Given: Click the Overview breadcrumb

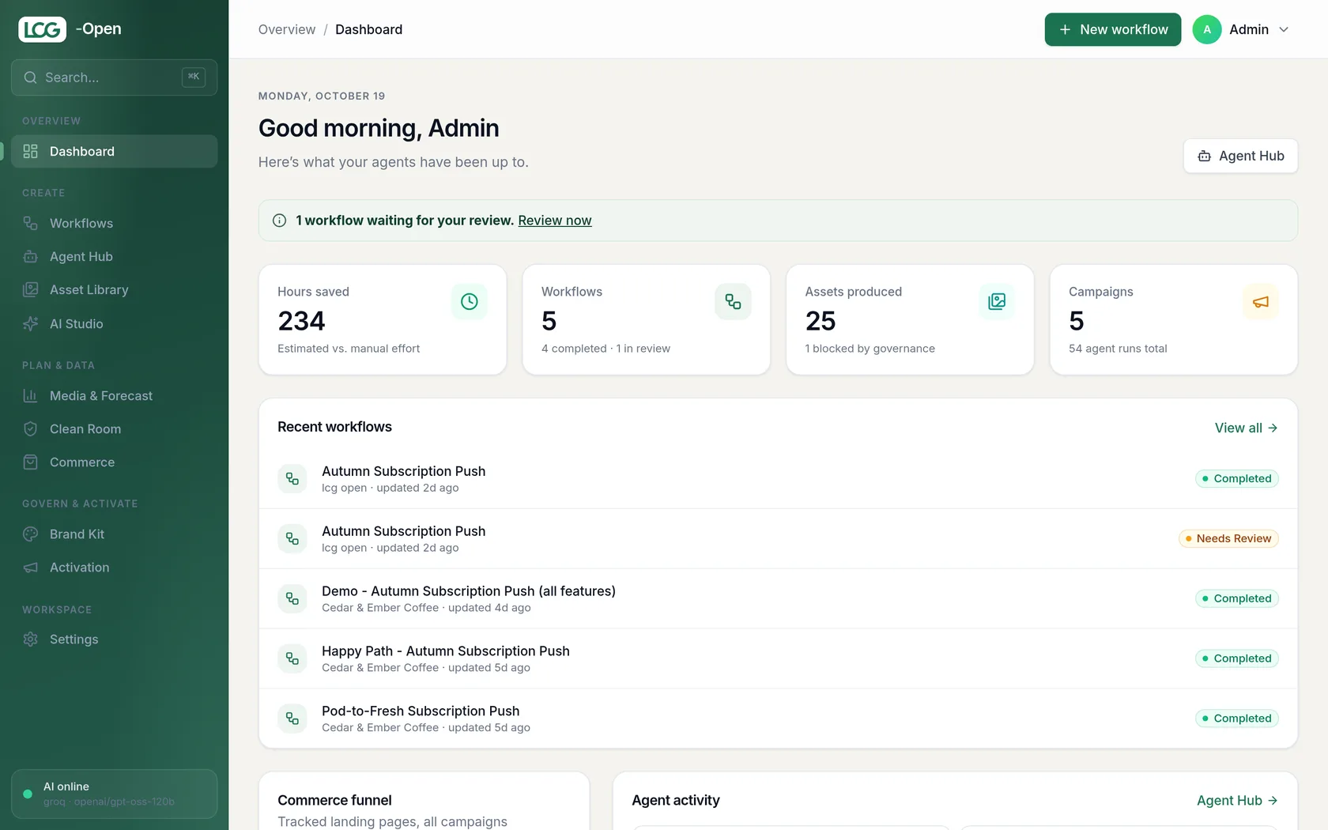Looking at the screenshot, I should click(x=287, y=29).
